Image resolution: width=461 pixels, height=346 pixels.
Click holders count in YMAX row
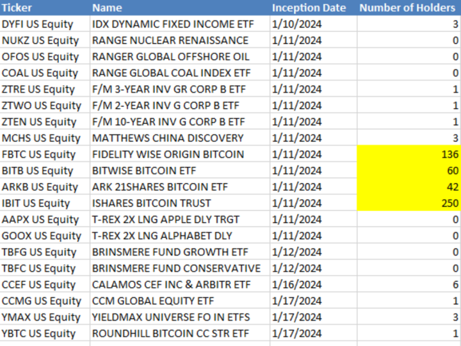[409, 317]
